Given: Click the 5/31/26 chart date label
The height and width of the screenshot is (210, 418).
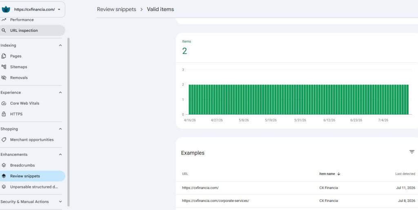Looking at the screenshot, I should [300, 120].
